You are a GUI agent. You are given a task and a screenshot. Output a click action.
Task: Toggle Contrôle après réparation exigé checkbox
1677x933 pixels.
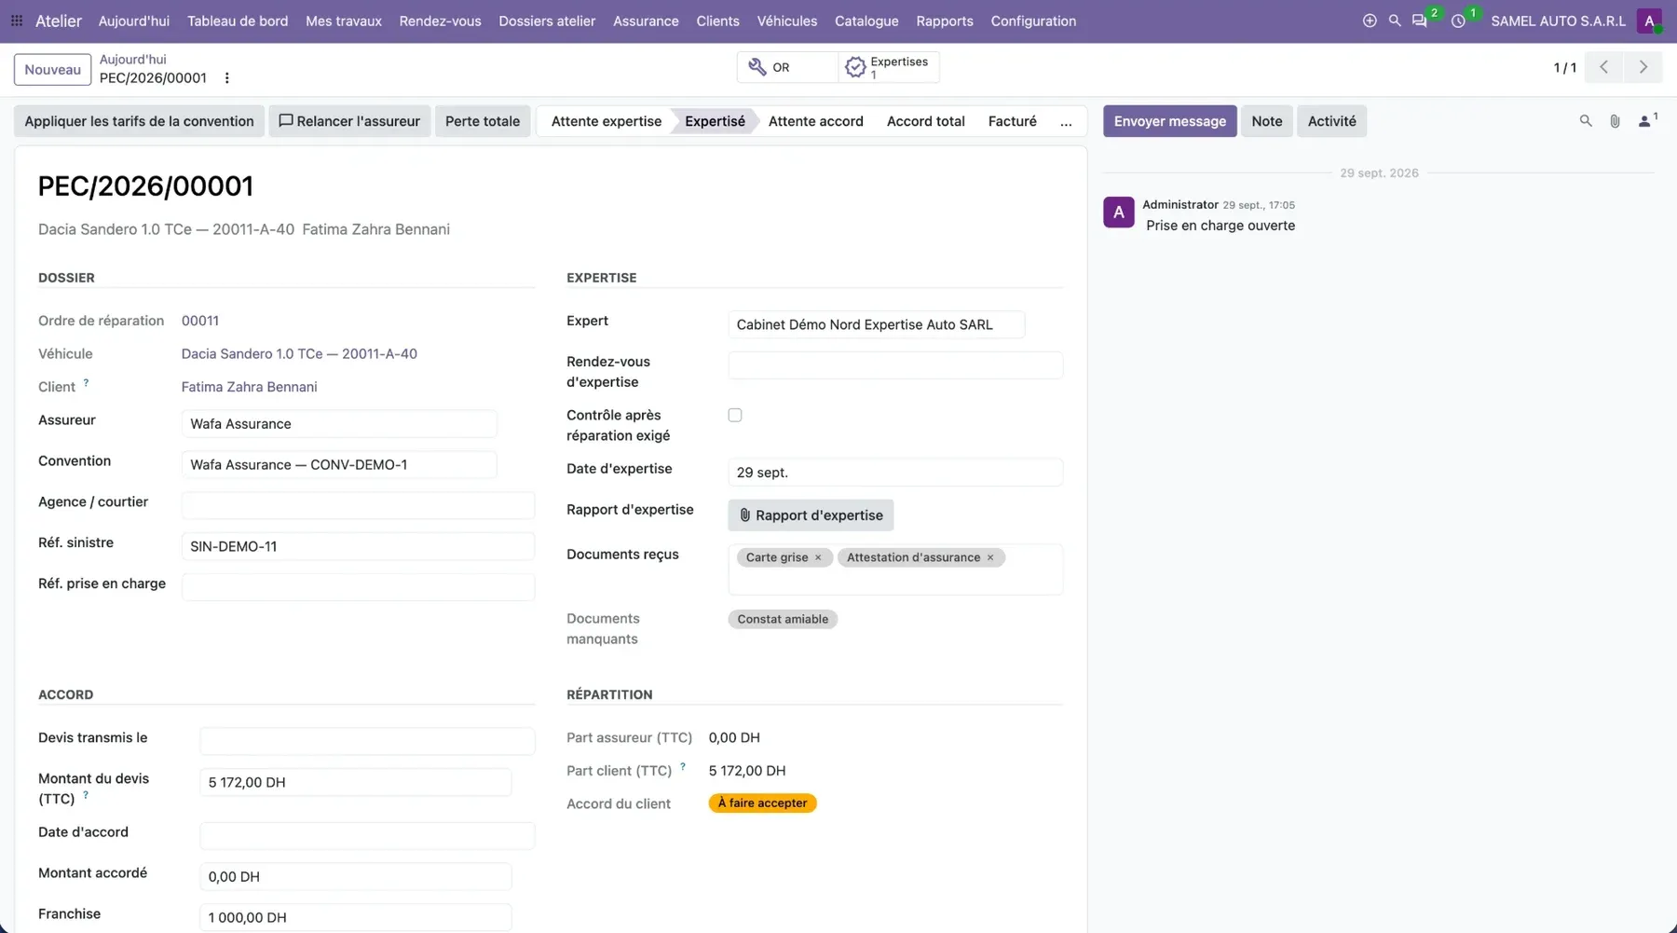(735, 416)
